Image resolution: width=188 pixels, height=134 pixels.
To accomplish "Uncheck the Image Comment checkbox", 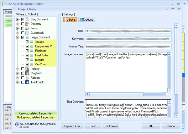I will point(23,37).
